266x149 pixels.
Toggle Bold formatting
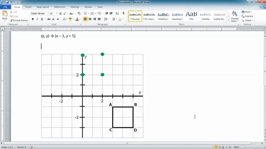pyautogui.click(x=33, y=19)
